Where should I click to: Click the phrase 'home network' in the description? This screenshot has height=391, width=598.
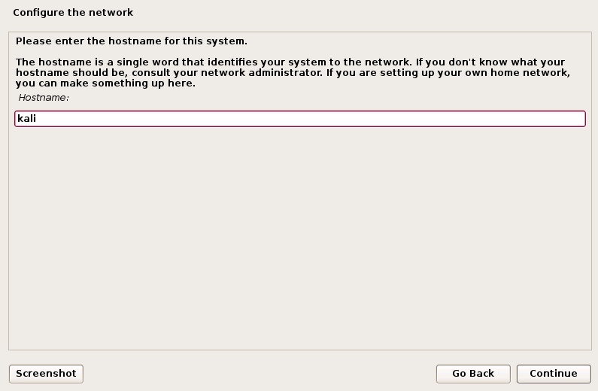coord(530,72)
